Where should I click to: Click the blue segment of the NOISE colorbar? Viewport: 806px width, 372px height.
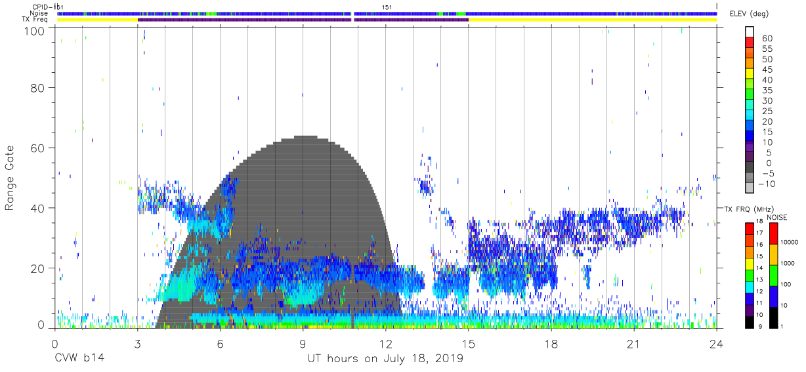[x=773, y=296]
